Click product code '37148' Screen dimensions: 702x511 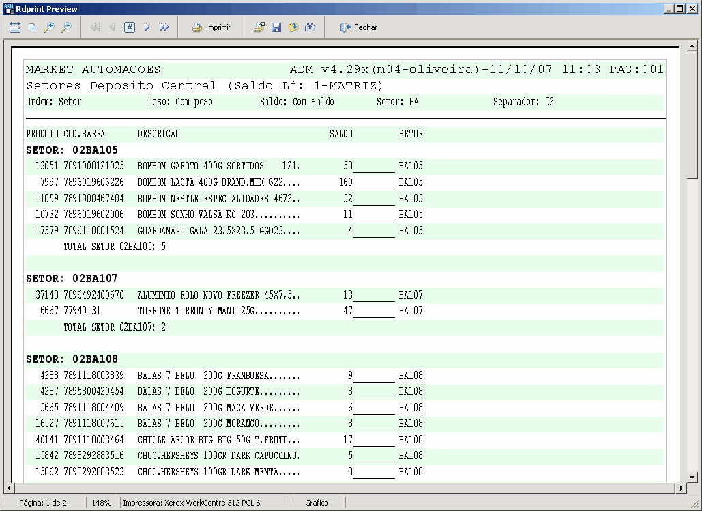47,295
